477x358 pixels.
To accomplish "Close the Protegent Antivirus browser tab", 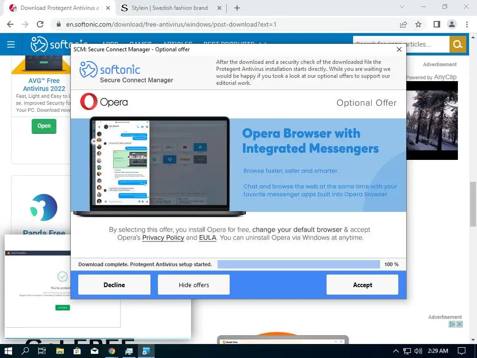I will click(x=108, y=8).
